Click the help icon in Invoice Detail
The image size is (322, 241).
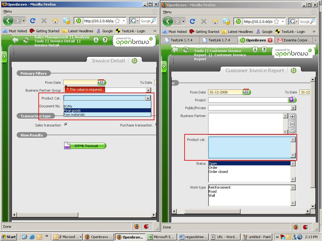tap(105, 40)
